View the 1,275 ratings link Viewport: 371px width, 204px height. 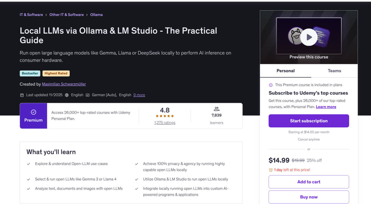pyautogui.click(x=165, y=123)
